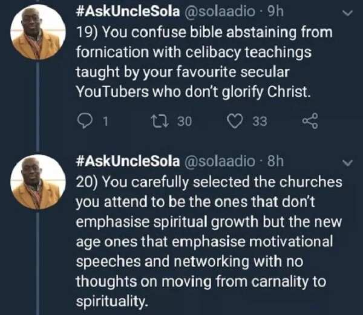Open tweet 19 about celibacy teachings
The height and width of the screenshot is (315, 363).
(204, 62)
